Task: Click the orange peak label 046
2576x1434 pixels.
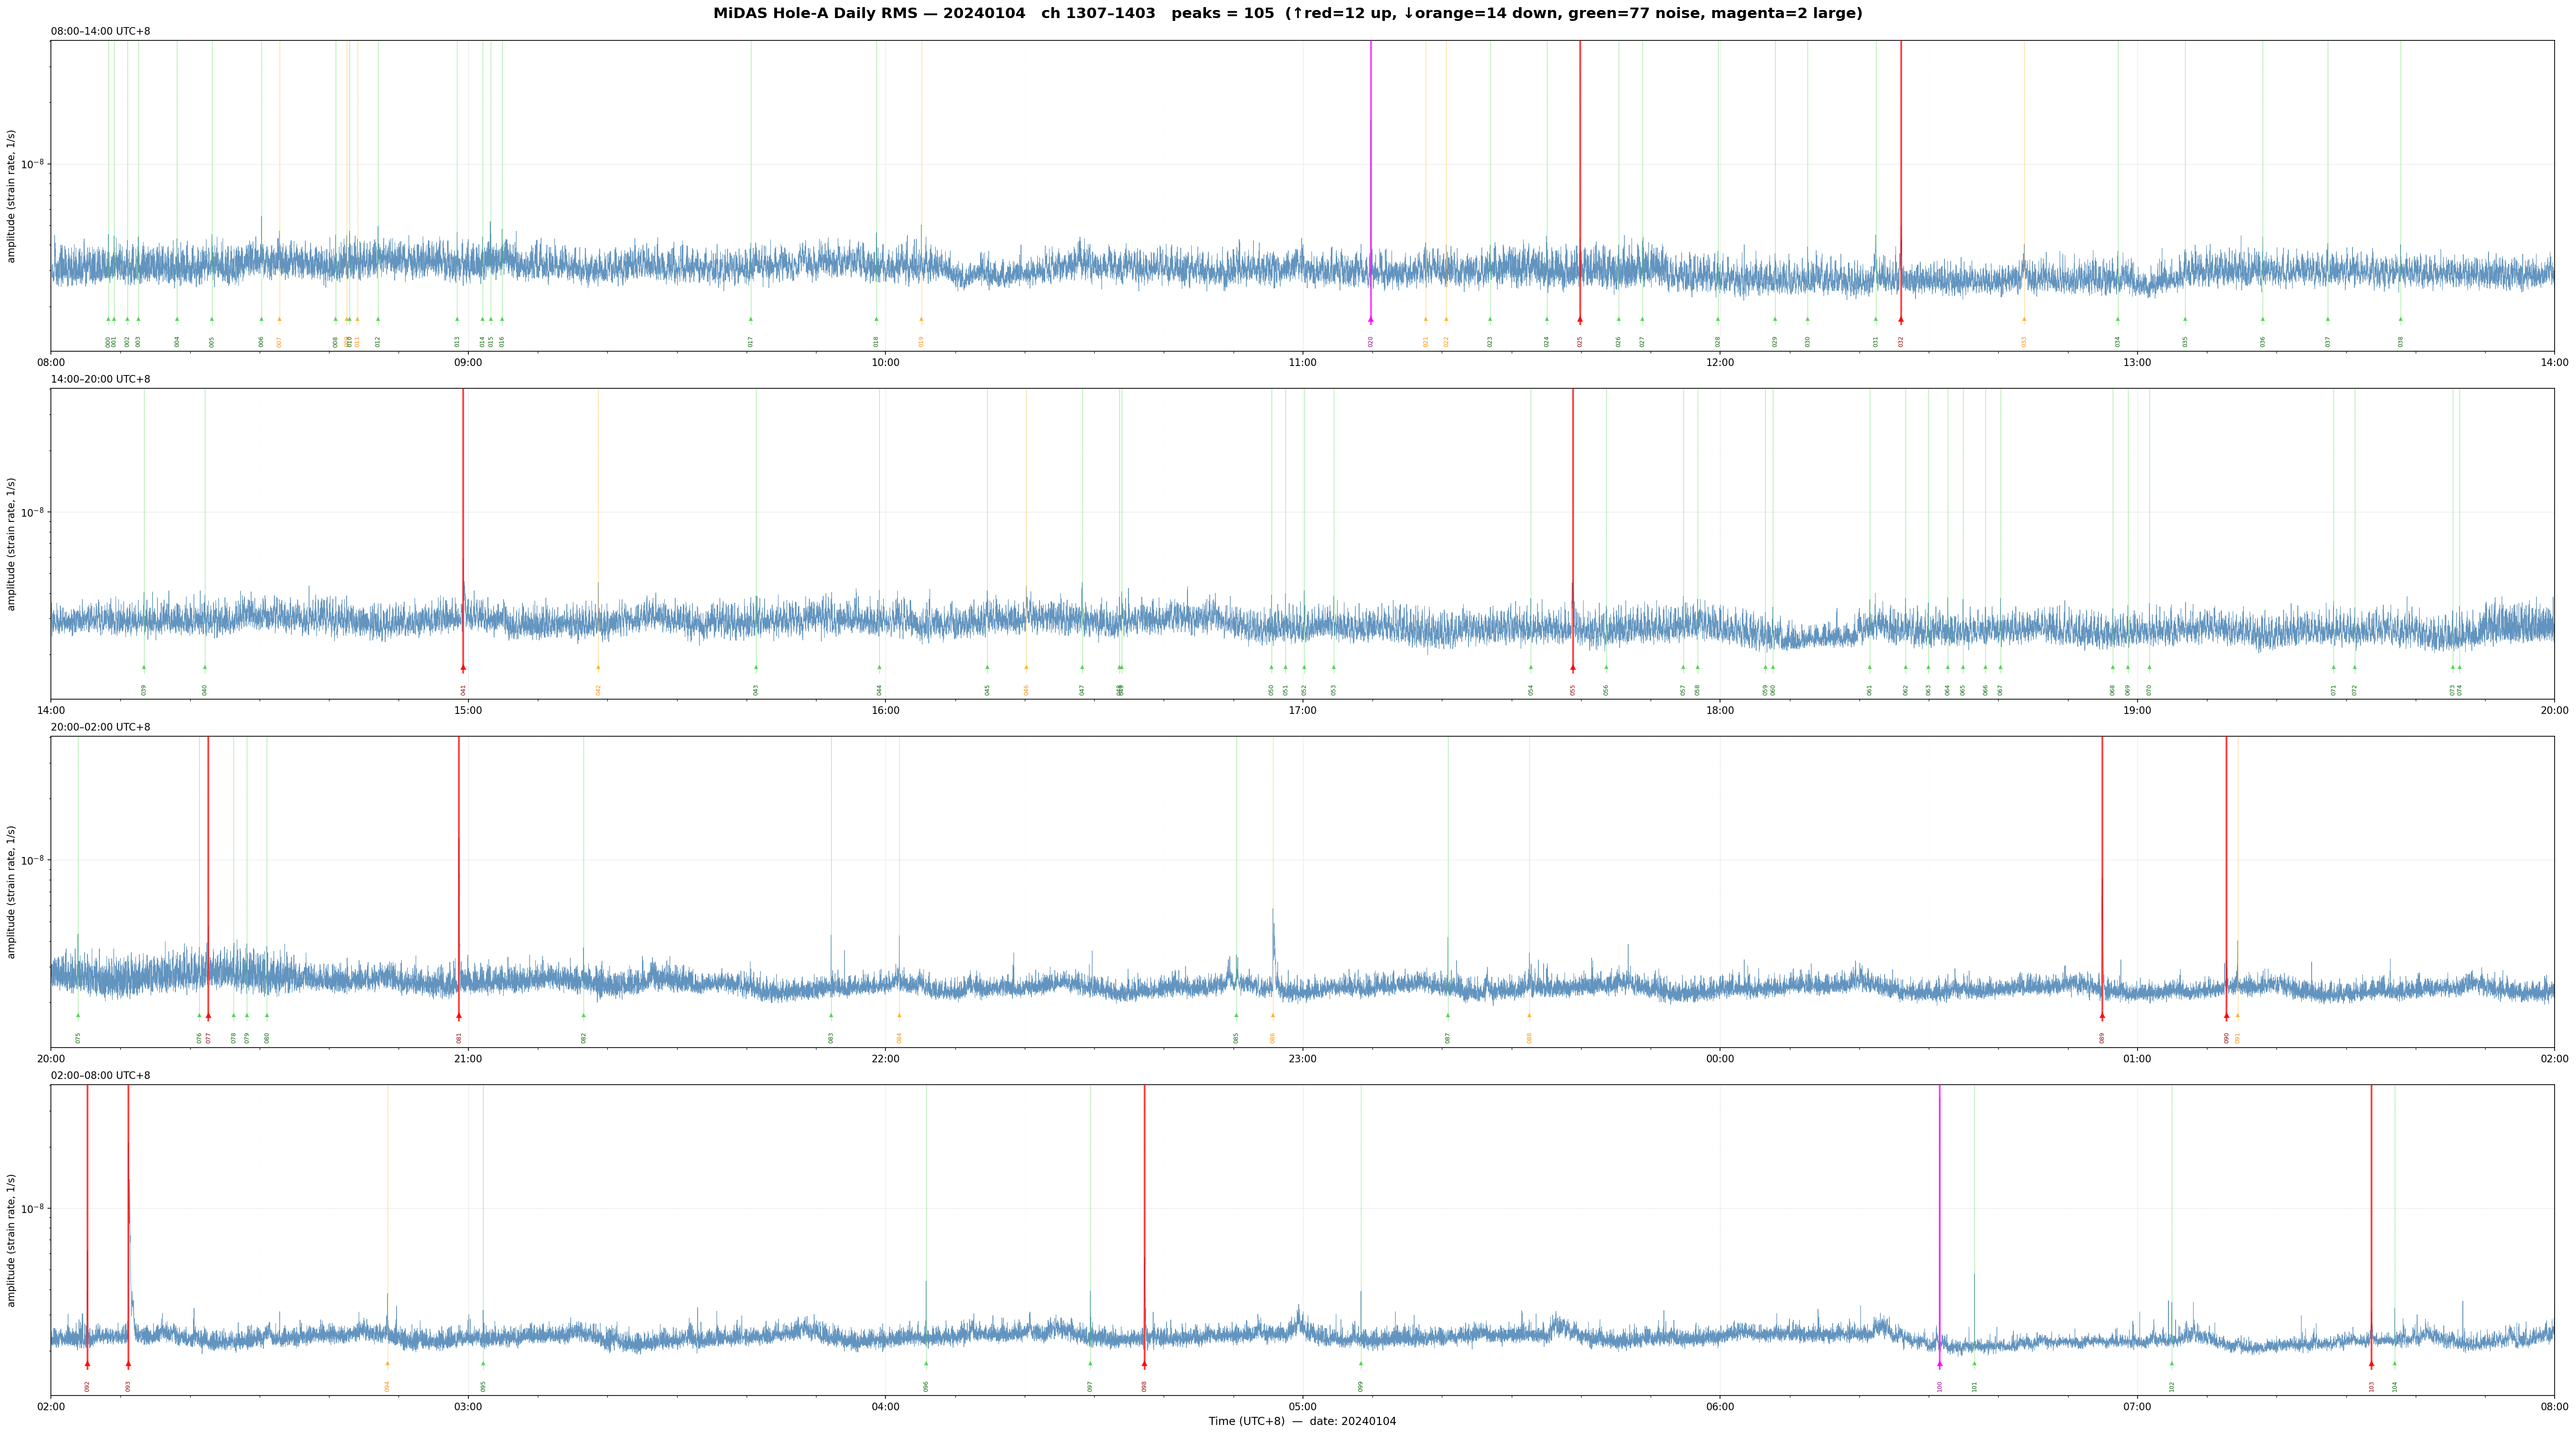Action: pos(1026,690)
